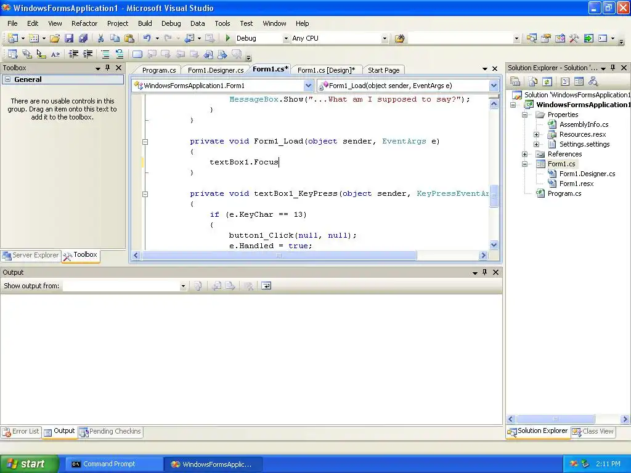Open the Build menu
Viewport: 631px width, 473px height.
[x=145, y=23]
